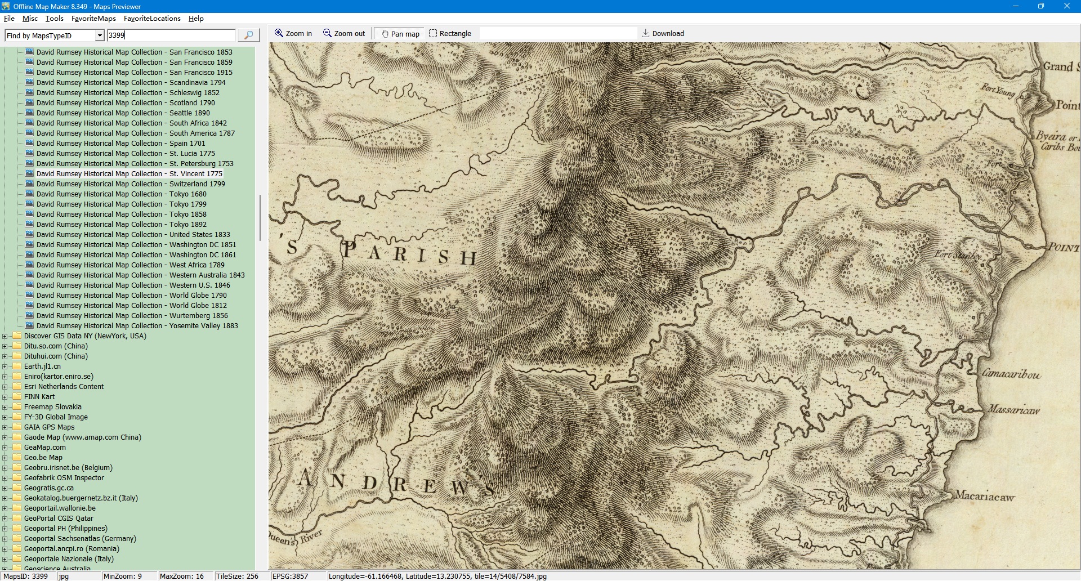Click the MapsTypeID search input field
This screenshot has height=581, width=1081.
pyautogui.click(x=171, y=35)
